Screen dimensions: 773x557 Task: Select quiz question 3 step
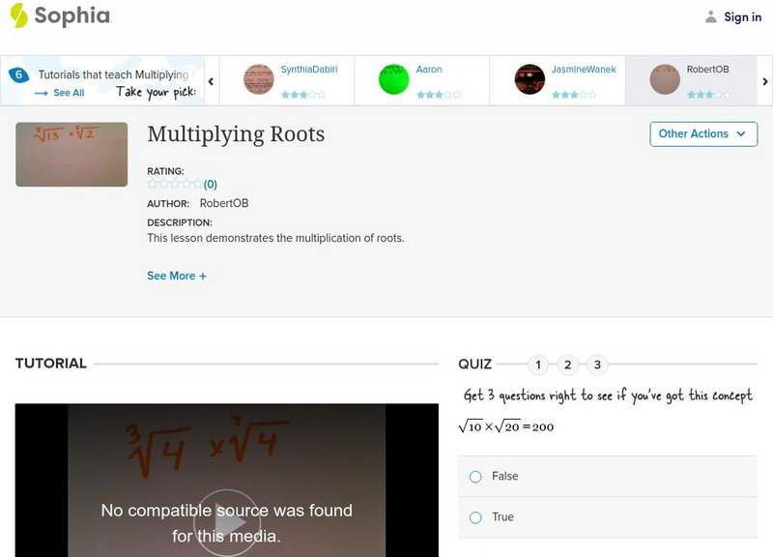598,365
